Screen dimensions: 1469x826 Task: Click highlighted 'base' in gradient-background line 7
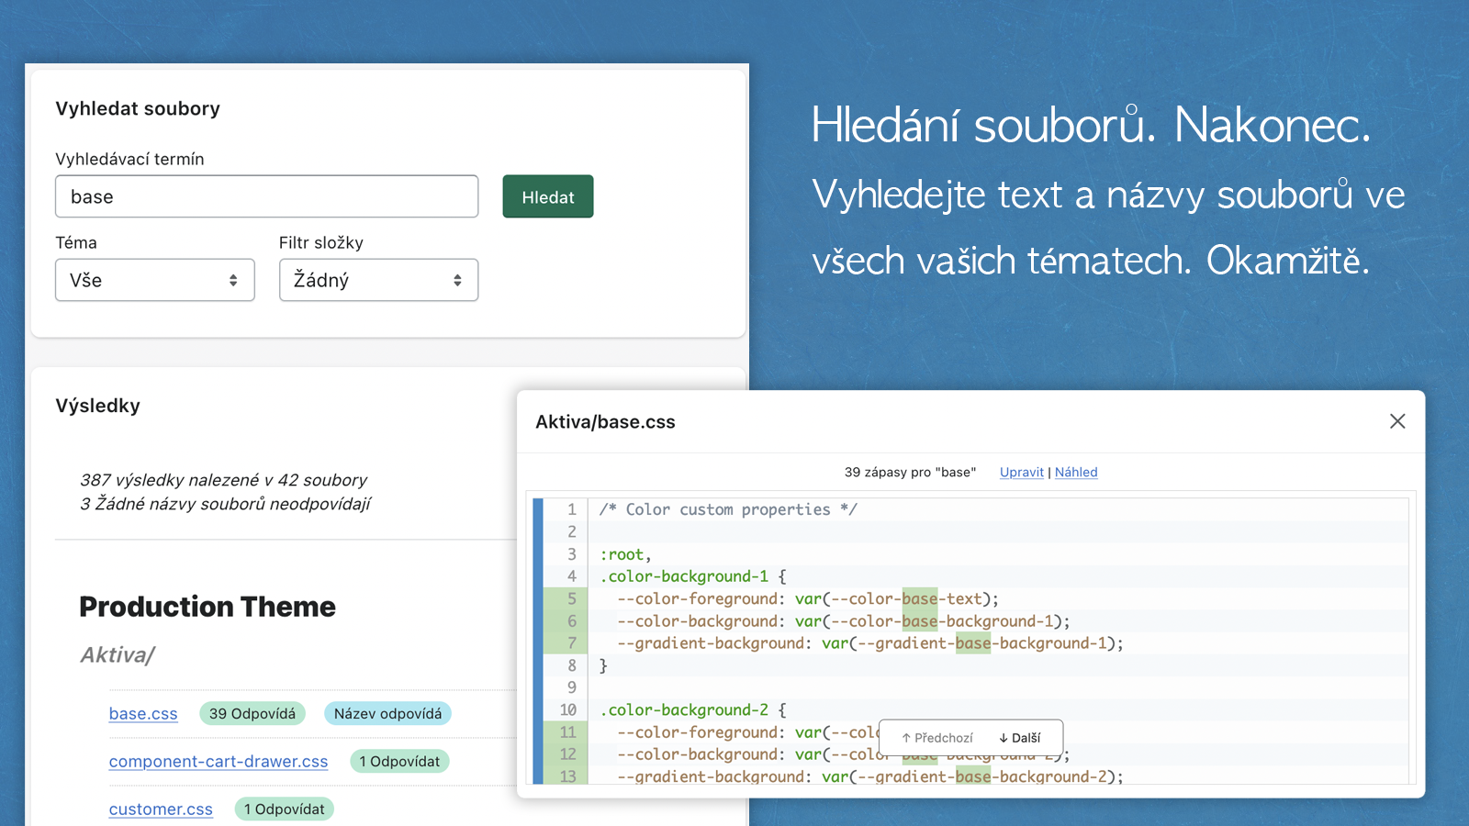(973, 643)
